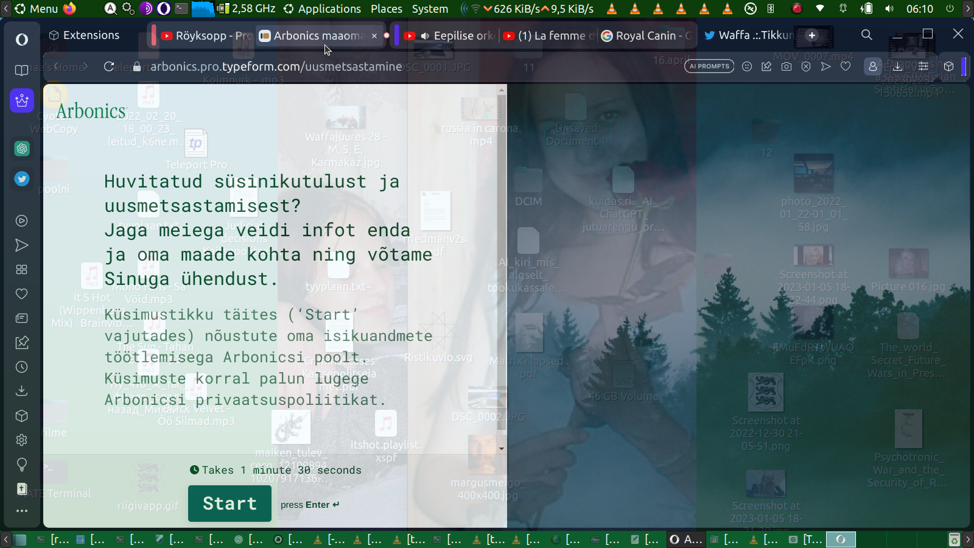This screenshot has height=548, width=974.
Task: Launch Firefox from the top panel
Action: [69, 9]
